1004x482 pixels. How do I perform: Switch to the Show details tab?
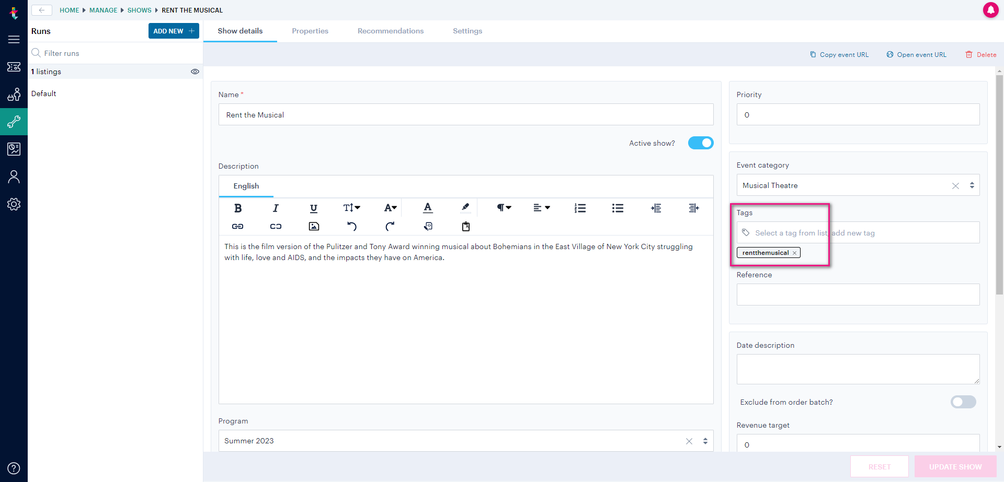240,31
